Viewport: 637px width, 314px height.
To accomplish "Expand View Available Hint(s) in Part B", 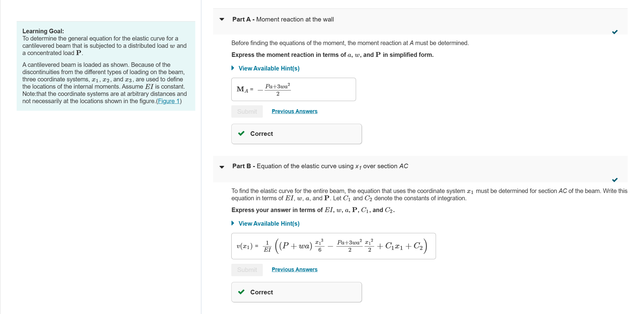I will click(x=269, y=223).
